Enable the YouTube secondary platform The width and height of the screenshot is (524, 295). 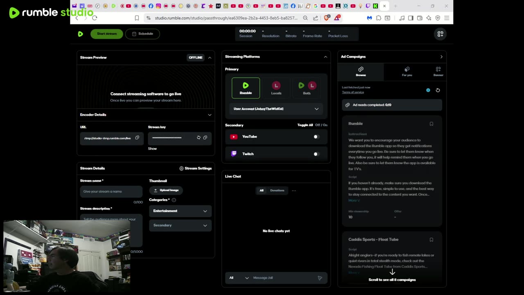tap(316, 137)
